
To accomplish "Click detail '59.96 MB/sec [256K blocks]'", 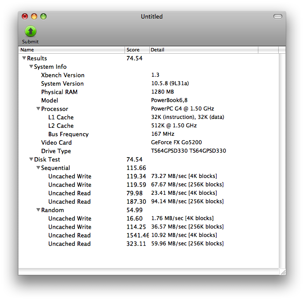I will click(x=187, y=244).
